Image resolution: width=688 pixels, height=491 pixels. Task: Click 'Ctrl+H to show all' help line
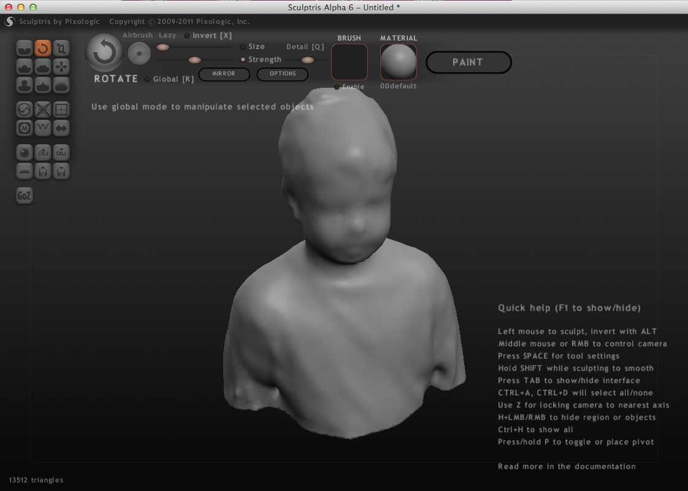535,430
